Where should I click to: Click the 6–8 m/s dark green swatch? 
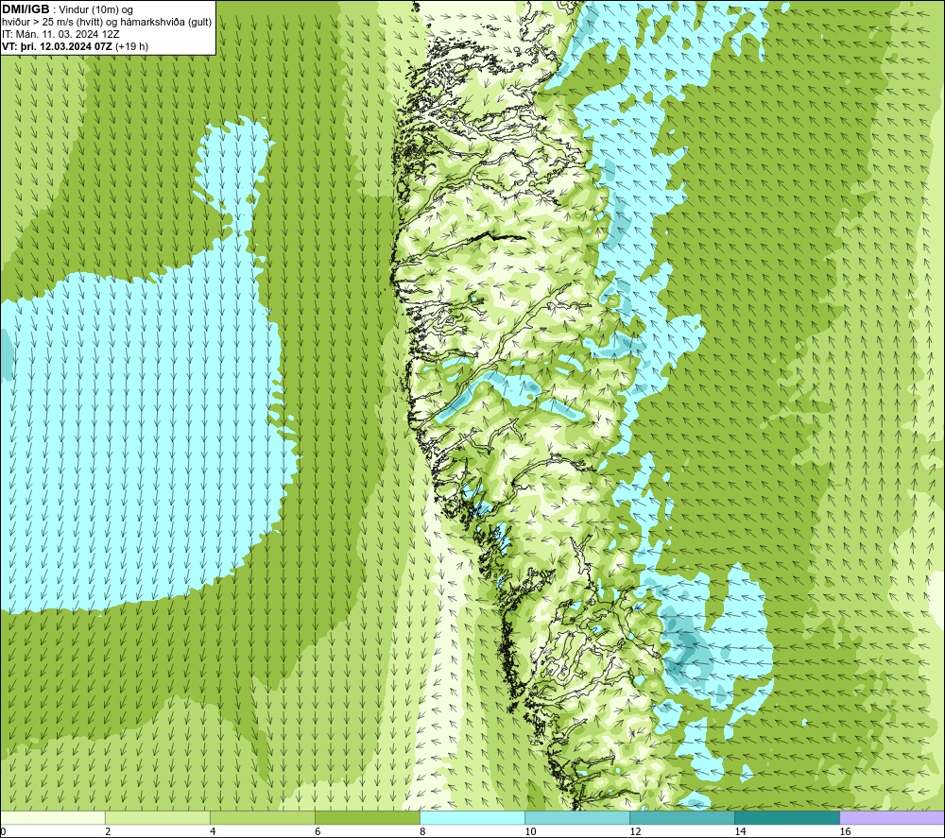point(367,817)
